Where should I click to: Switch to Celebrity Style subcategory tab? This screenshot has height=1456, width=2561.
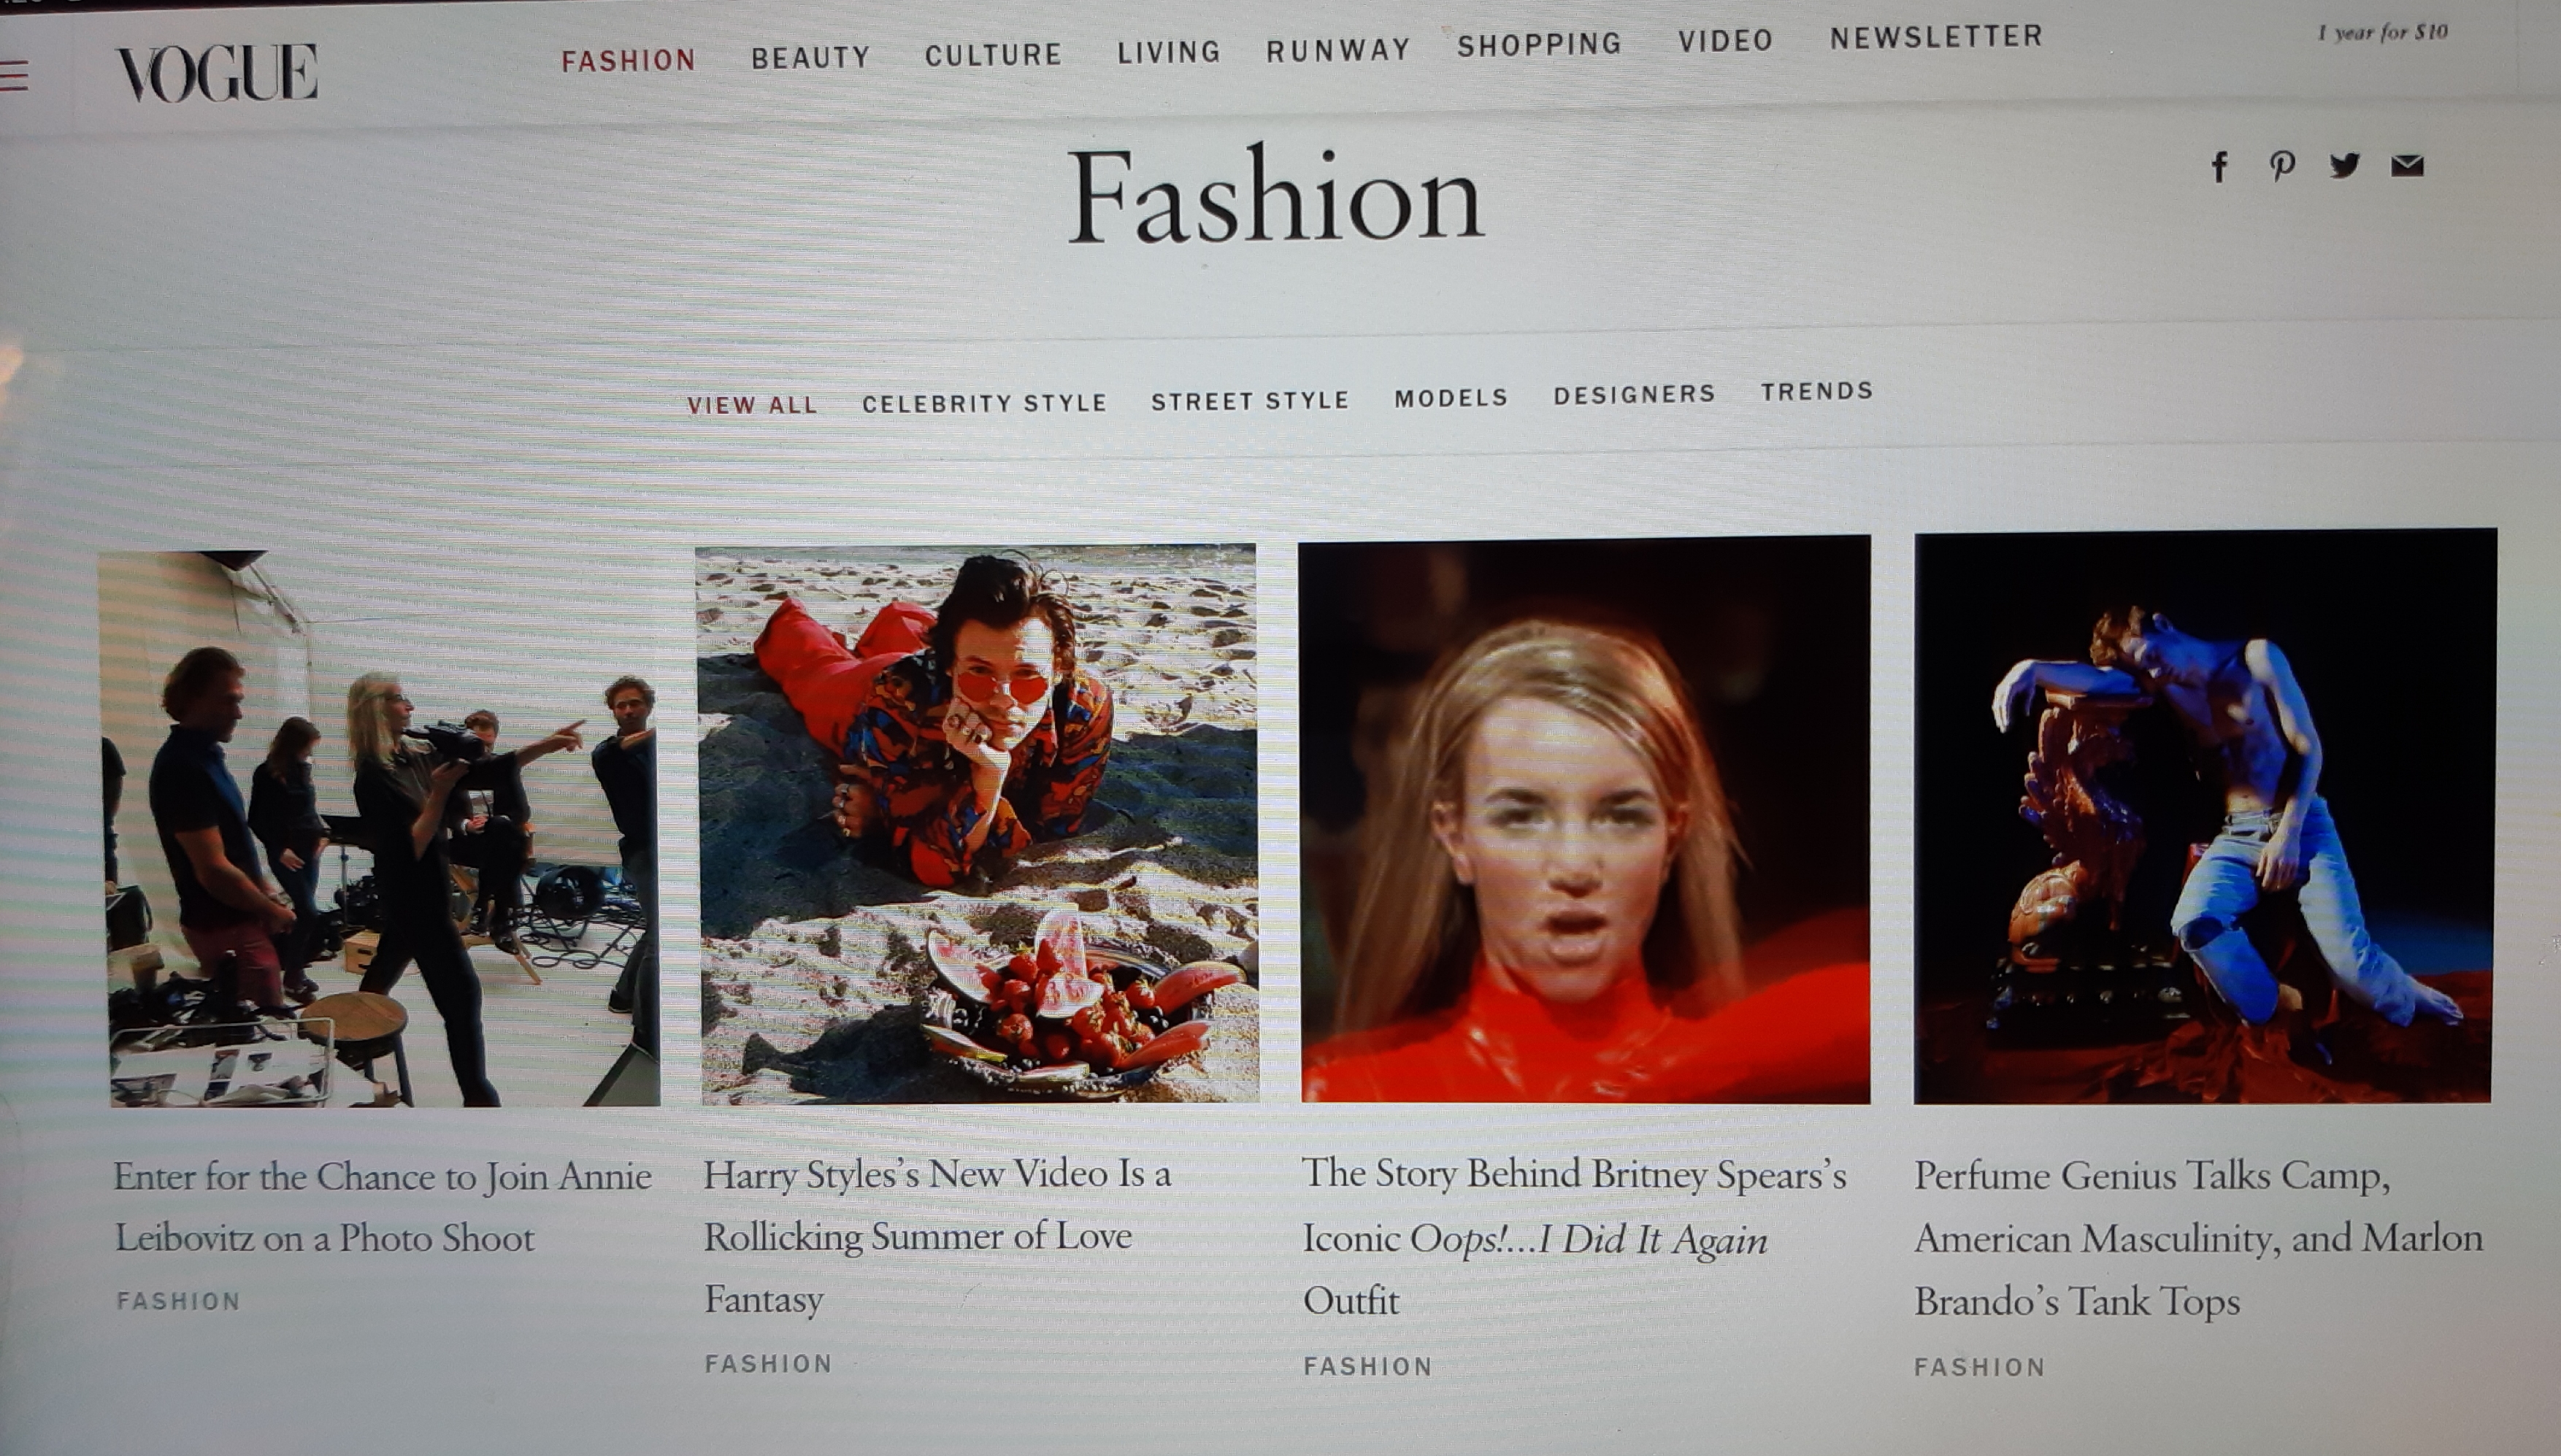pyautogui.click(x=984, y=403)
